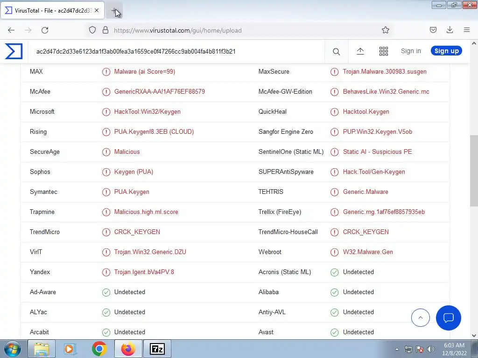Image resolution: width=478 pixels, height=358 pixels.
Task: Click 'PUA.Keygen!8.3EB (CLOUD)' result
Action: tap(154, 132)
